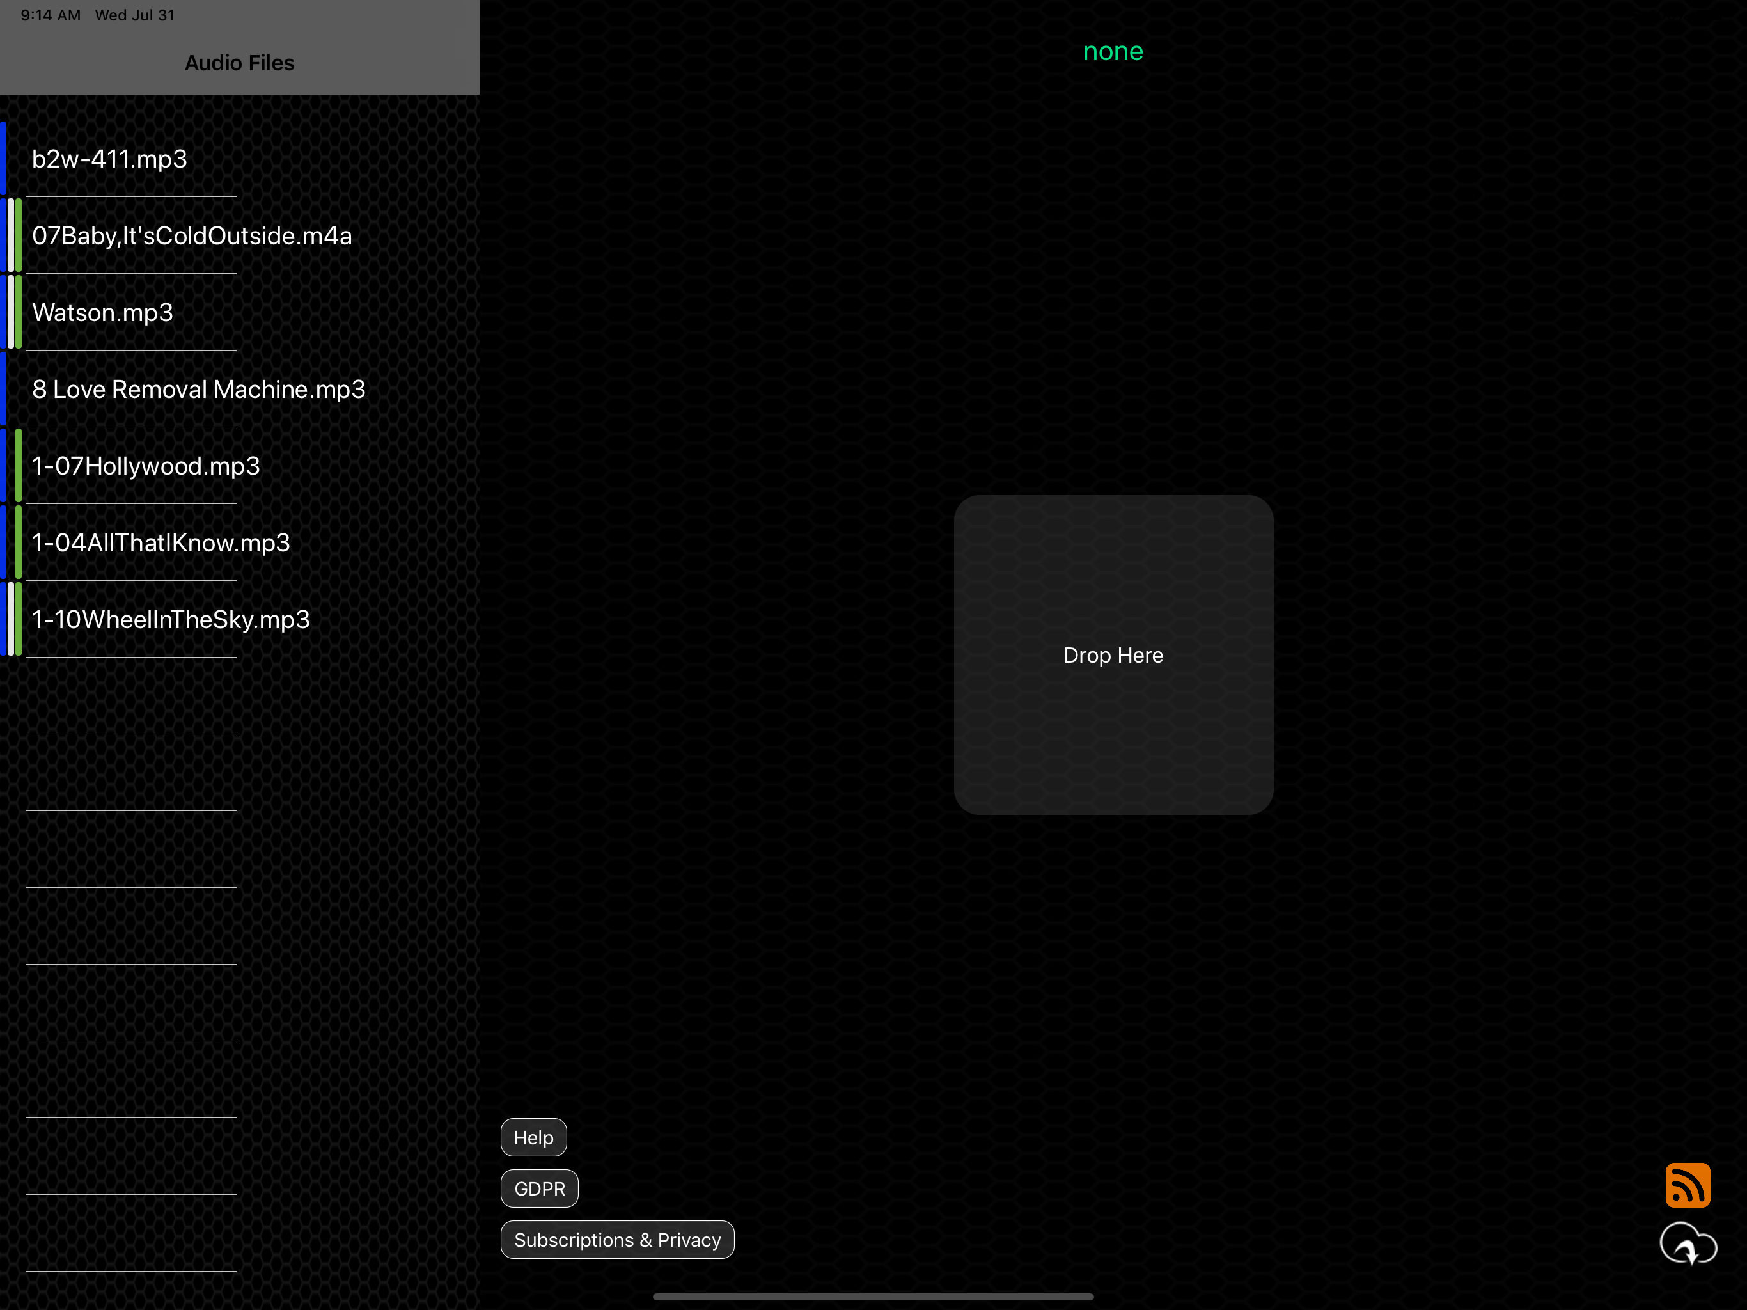Select 1-04AllThatIKnow.mp3 file
The height and width of the screenshot is (1310, 1747).
[240, 542]
